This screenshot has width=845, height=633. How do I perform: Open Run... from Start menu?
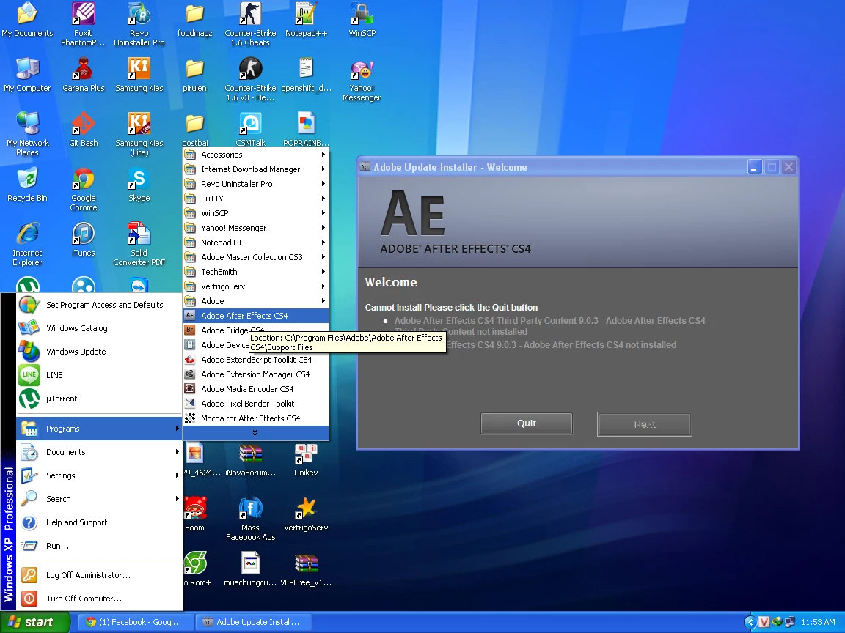[99, 545]
